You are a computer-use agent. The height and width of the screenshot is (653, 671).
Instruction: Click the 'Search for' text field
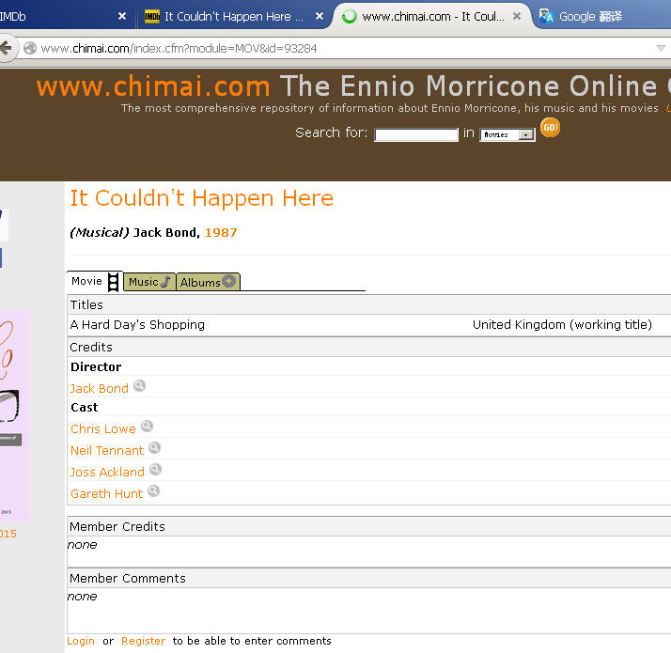(416, 134)
